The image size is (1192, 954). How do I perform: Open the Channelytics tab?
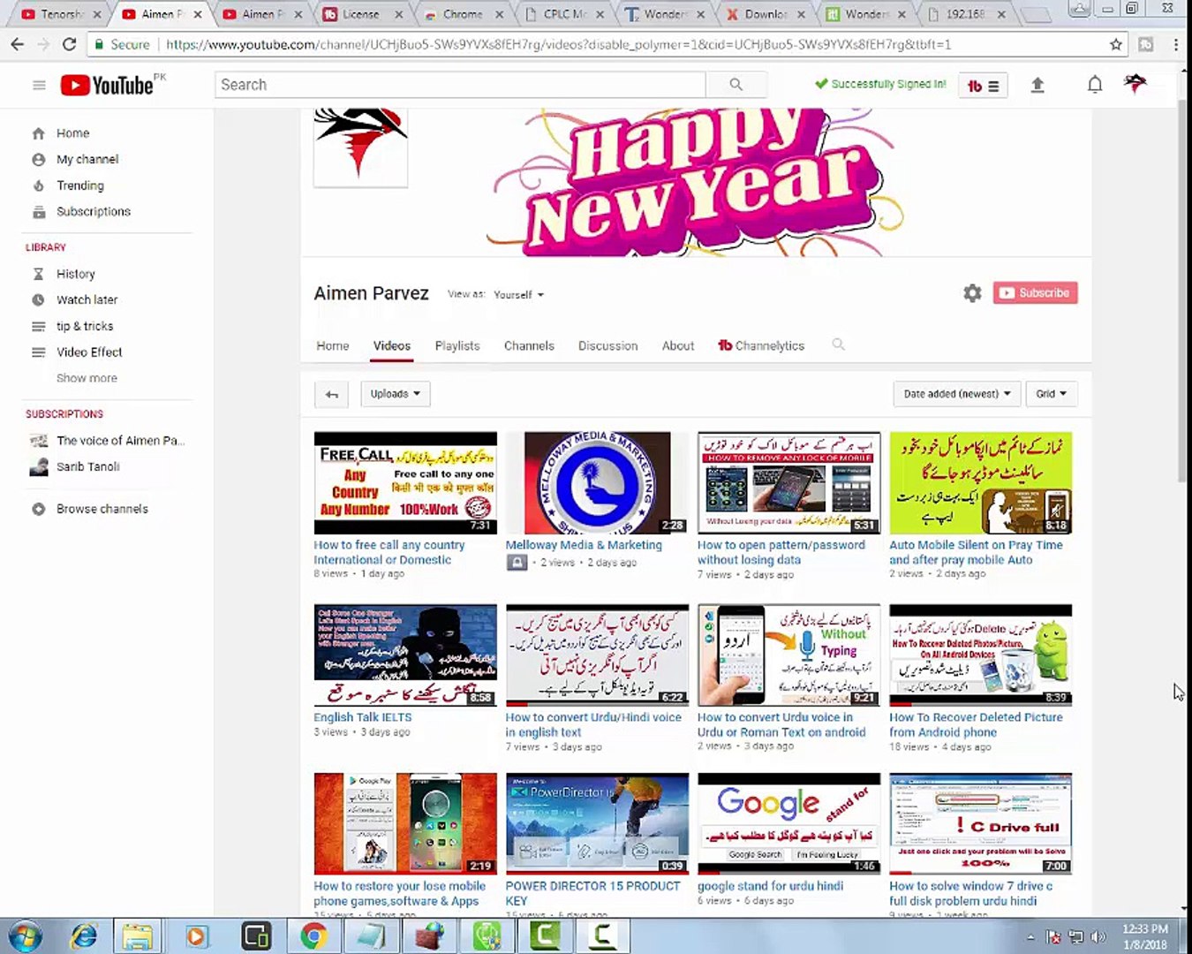click(x=761, y=345)
